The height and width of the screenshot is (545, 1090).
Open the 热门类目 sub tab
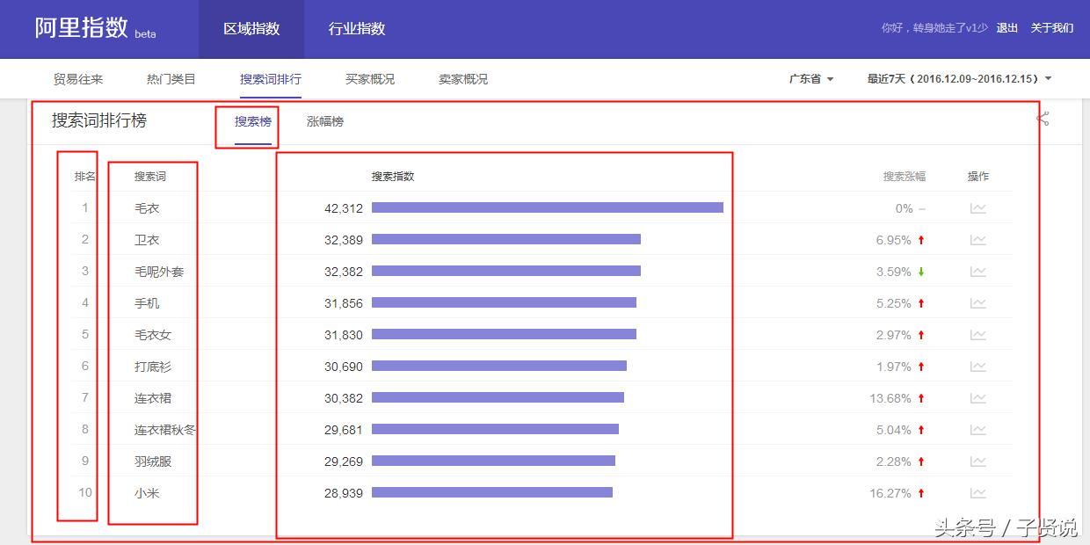coord(171,79)
